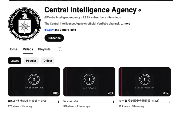Screen dimensions: 173x117
Task: Open options menu for the Korean CIA video
Action: pos(58,101)
